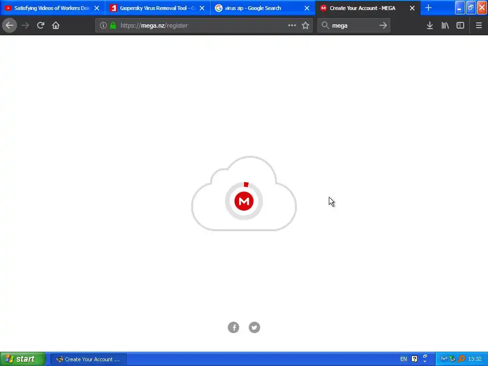Reload the current MEGA page

pos(41,26)
